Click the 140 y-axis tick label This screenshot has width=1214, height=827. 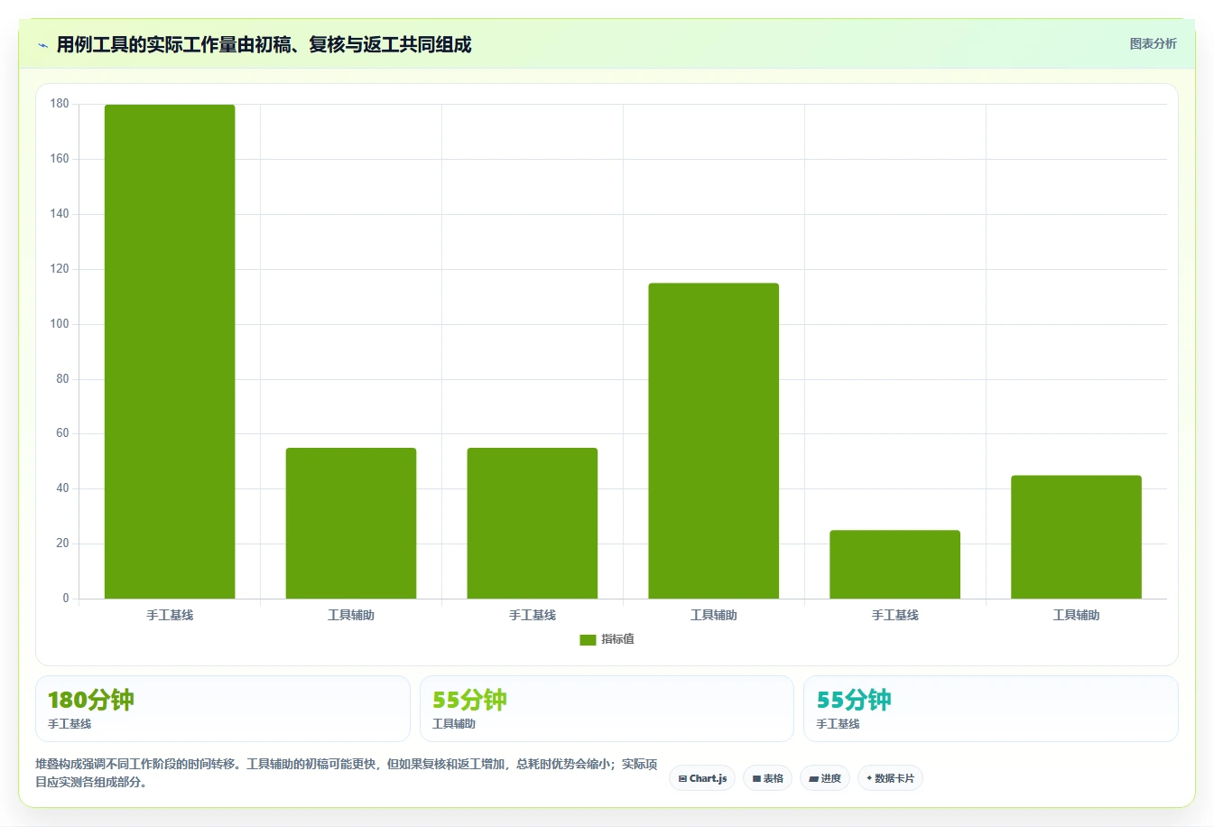(60, 214)
